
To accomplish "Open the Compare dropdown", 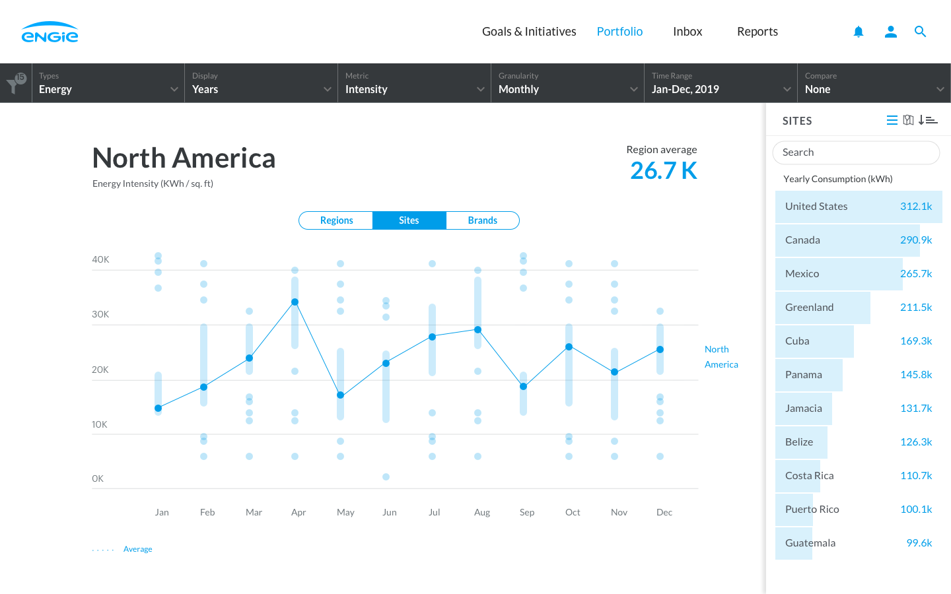I will tap(874, 83).
